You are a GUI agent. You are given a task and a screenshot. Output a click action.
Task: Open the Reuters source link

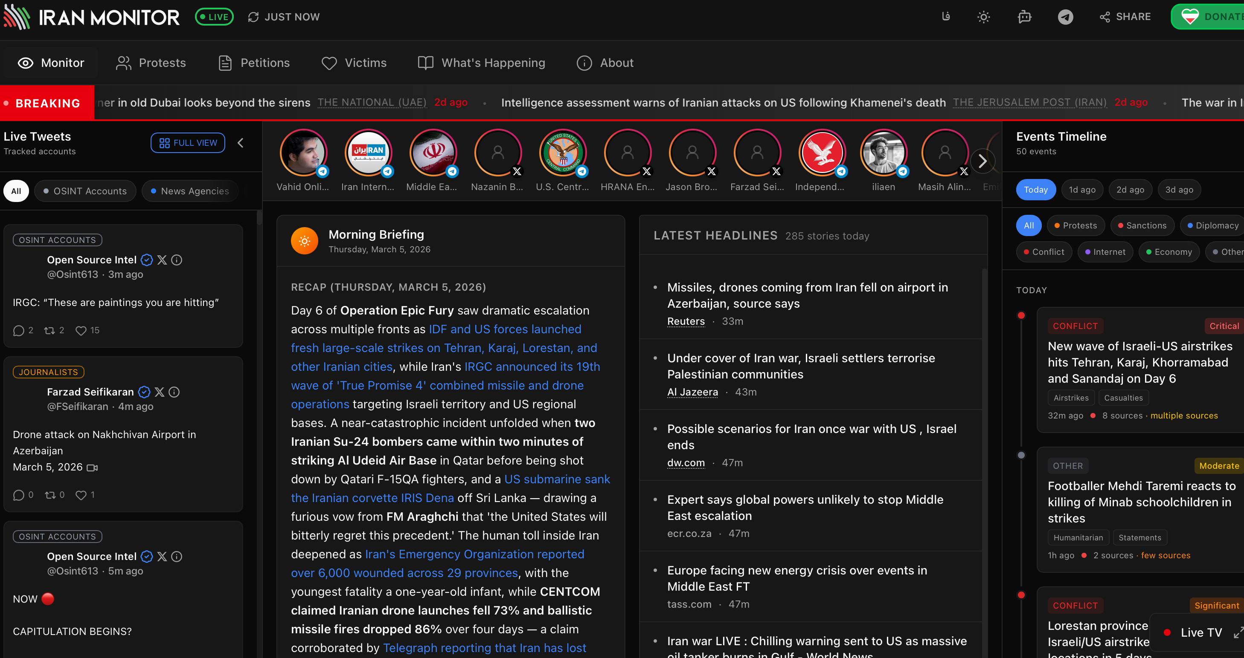[686, 321]
